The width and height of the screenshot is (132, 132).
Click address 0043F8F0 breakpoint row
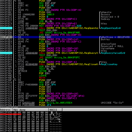tap(6, 53)
